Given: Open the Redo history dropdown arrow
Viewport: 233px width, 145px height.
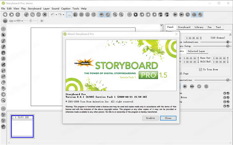Looking at the screenshot, I should click(63, 15).
